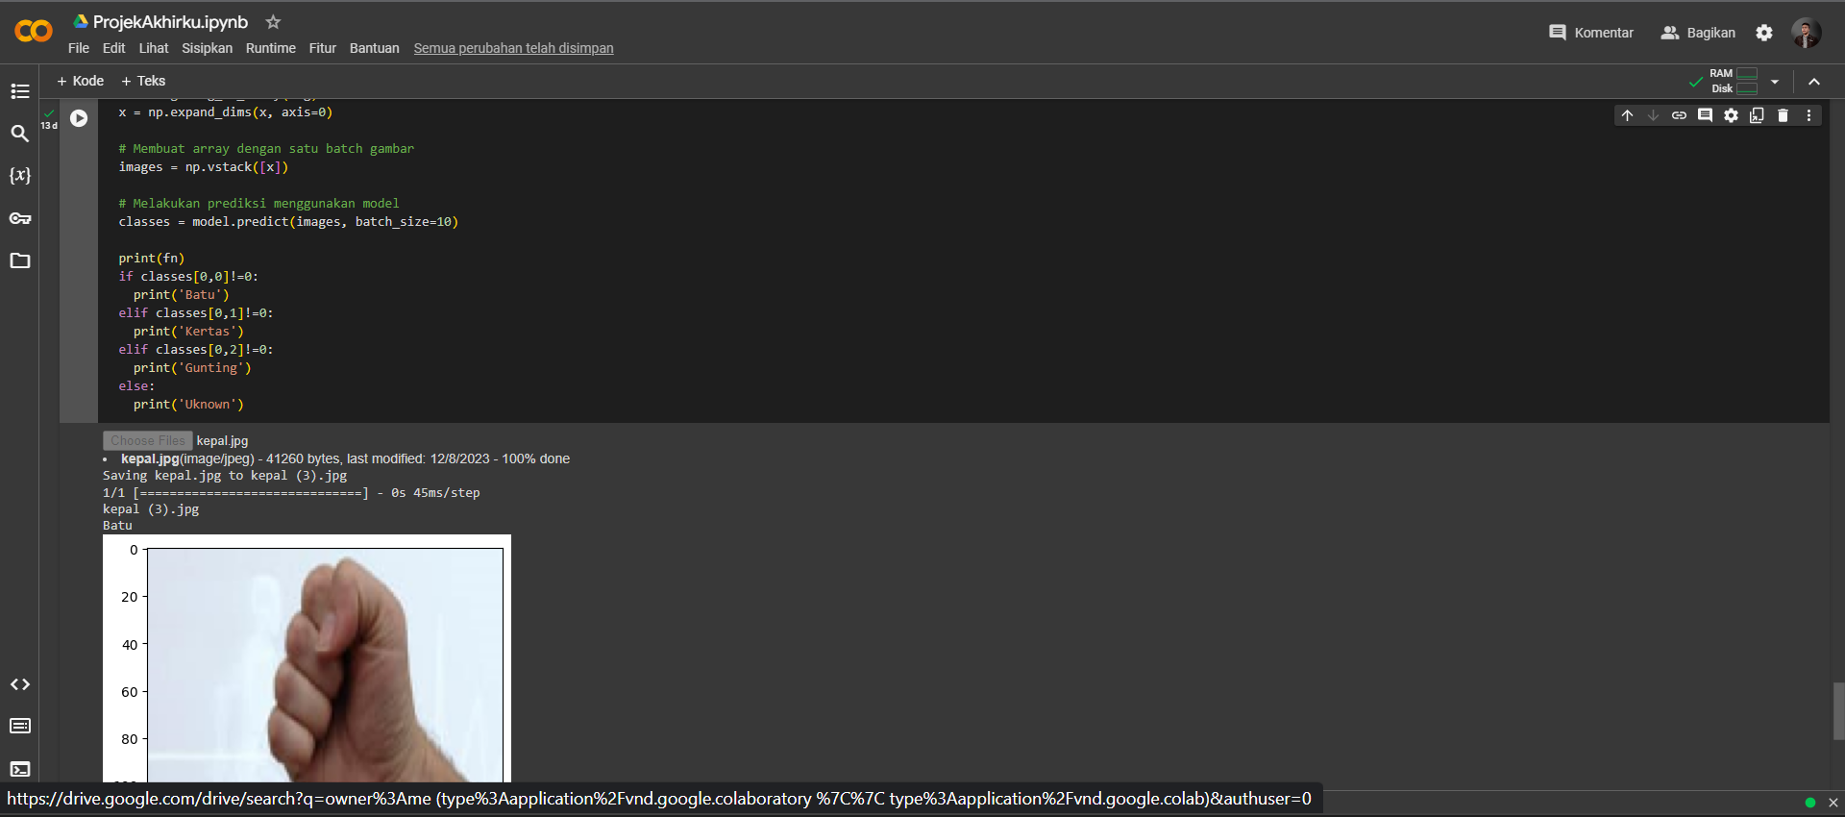Open the Runtime menu
The image size is (1845, 817).
[270, 48]
